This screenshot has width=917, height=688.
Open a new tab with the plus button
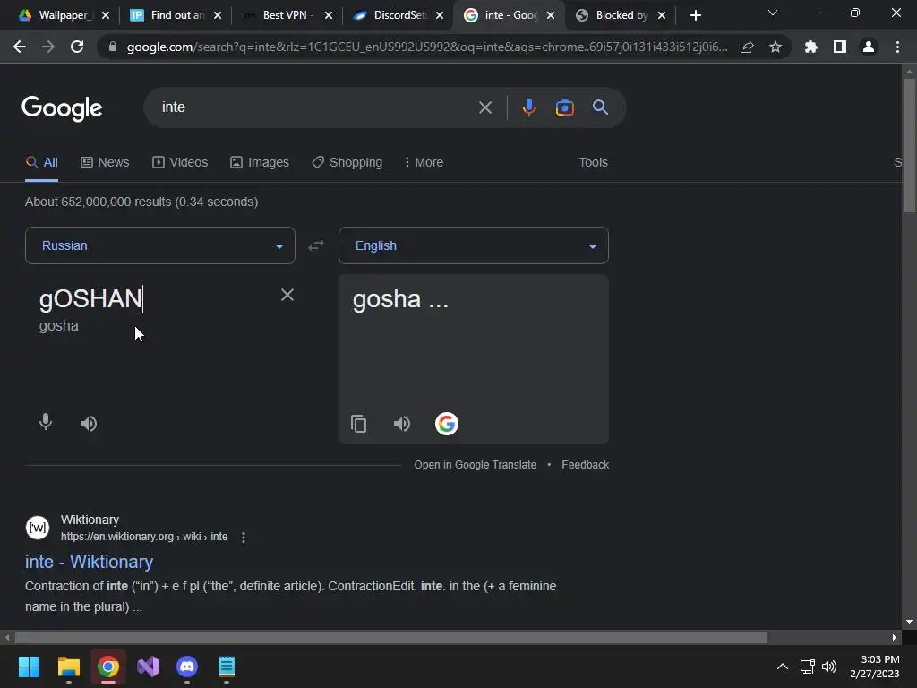(x=695, y=15)
